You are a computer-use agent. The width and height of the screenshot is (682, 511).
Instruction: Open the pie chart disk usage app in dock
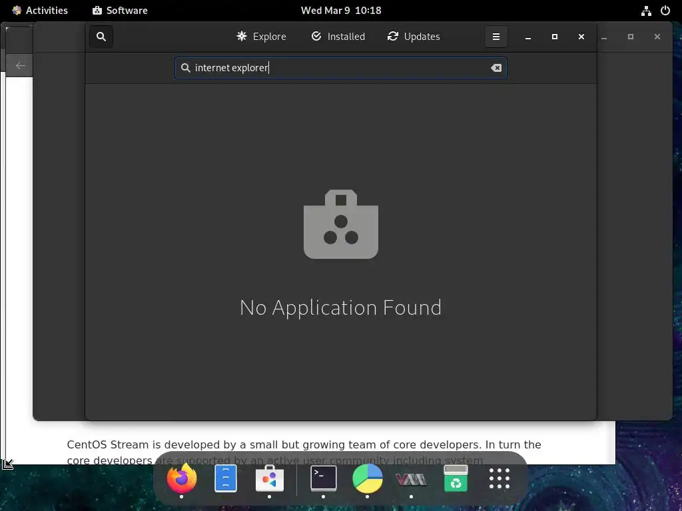(x=368, y=478)
